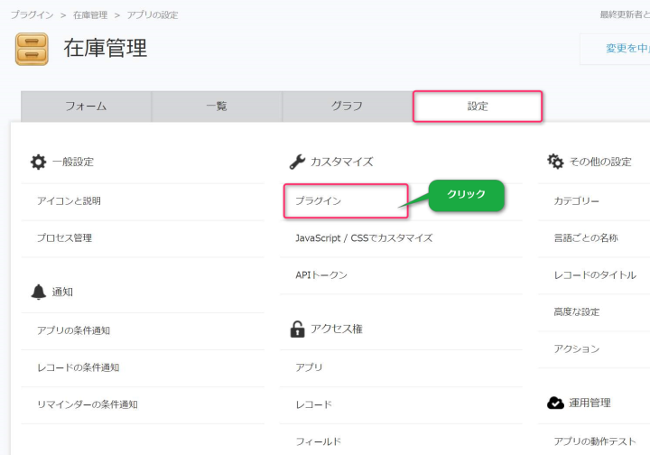Open JavaScript / CSSでカスタマイズ

pos(364,238)
